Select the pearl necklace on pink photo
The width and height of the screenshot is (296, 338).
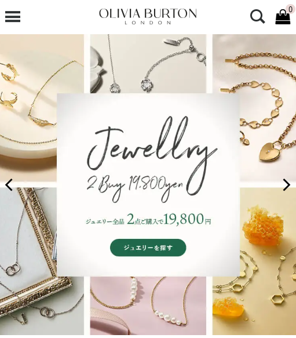pos(148,306)
